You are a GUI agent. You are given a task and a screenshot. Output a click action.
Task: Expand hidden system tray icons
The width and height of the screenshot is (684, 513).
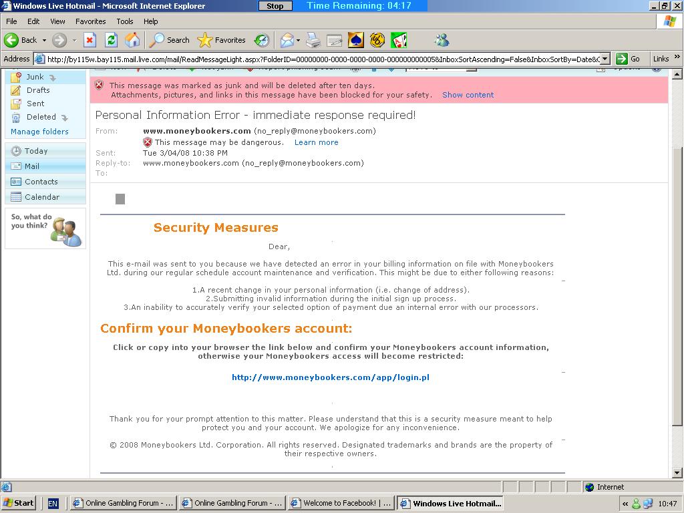(x=625, y=504)
